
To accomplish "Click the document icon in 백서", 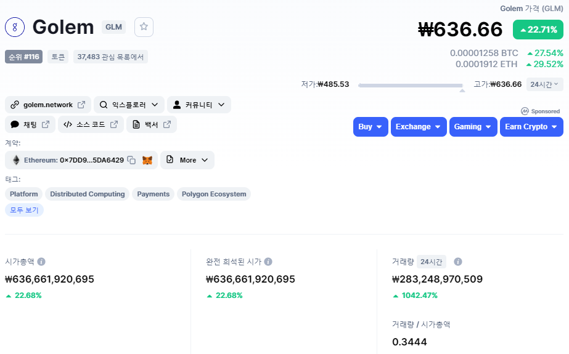I will [x=136, y=124].
